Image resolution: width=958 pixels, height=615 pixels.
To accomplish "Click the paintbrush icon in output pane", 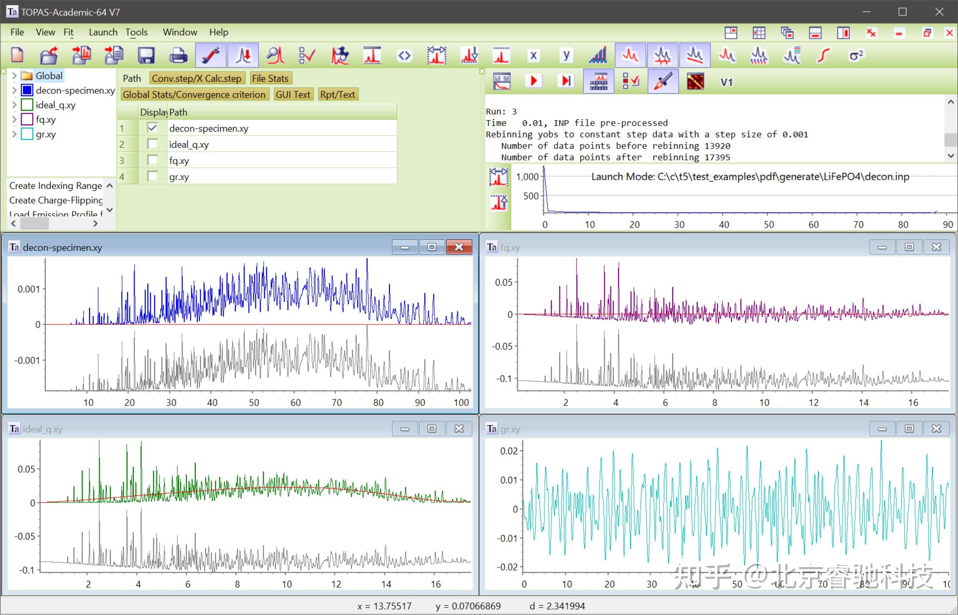I will click(x=663, y=81).
